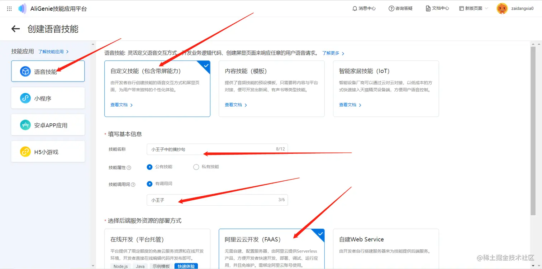
Task: Open the app grid menu icon
Action: tap(9, 9)
